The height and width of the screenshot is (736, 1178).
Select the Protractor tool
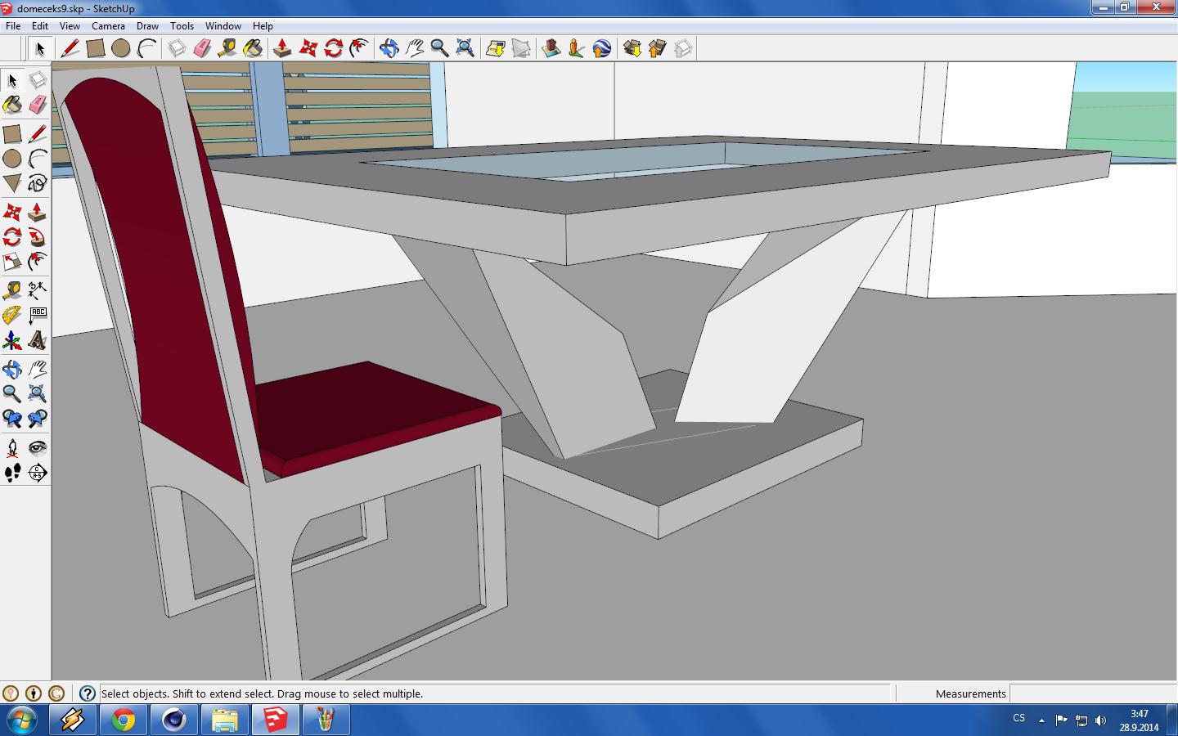[x=12, y=315]
